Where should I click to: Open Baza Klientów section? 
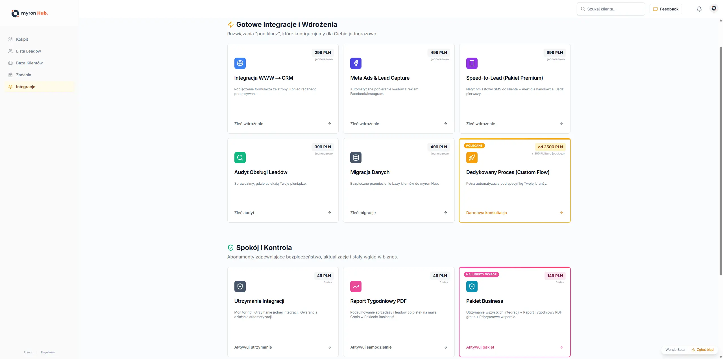(29, 63)
